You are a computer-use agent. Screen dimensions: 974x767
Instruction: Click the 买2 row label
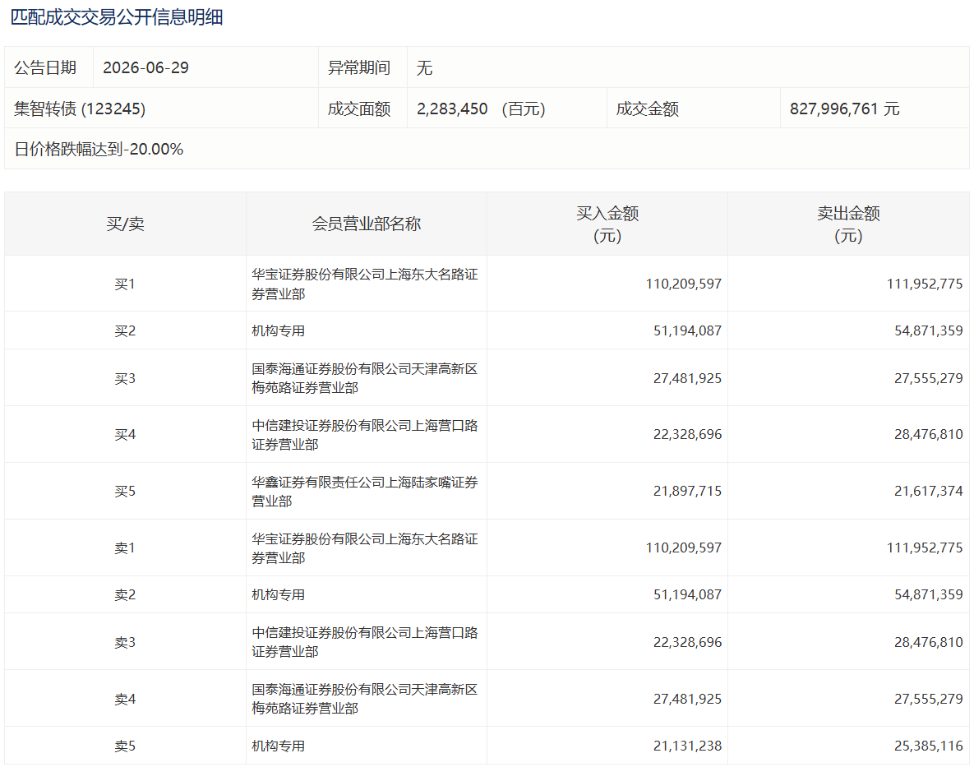(x=125, y=330)
